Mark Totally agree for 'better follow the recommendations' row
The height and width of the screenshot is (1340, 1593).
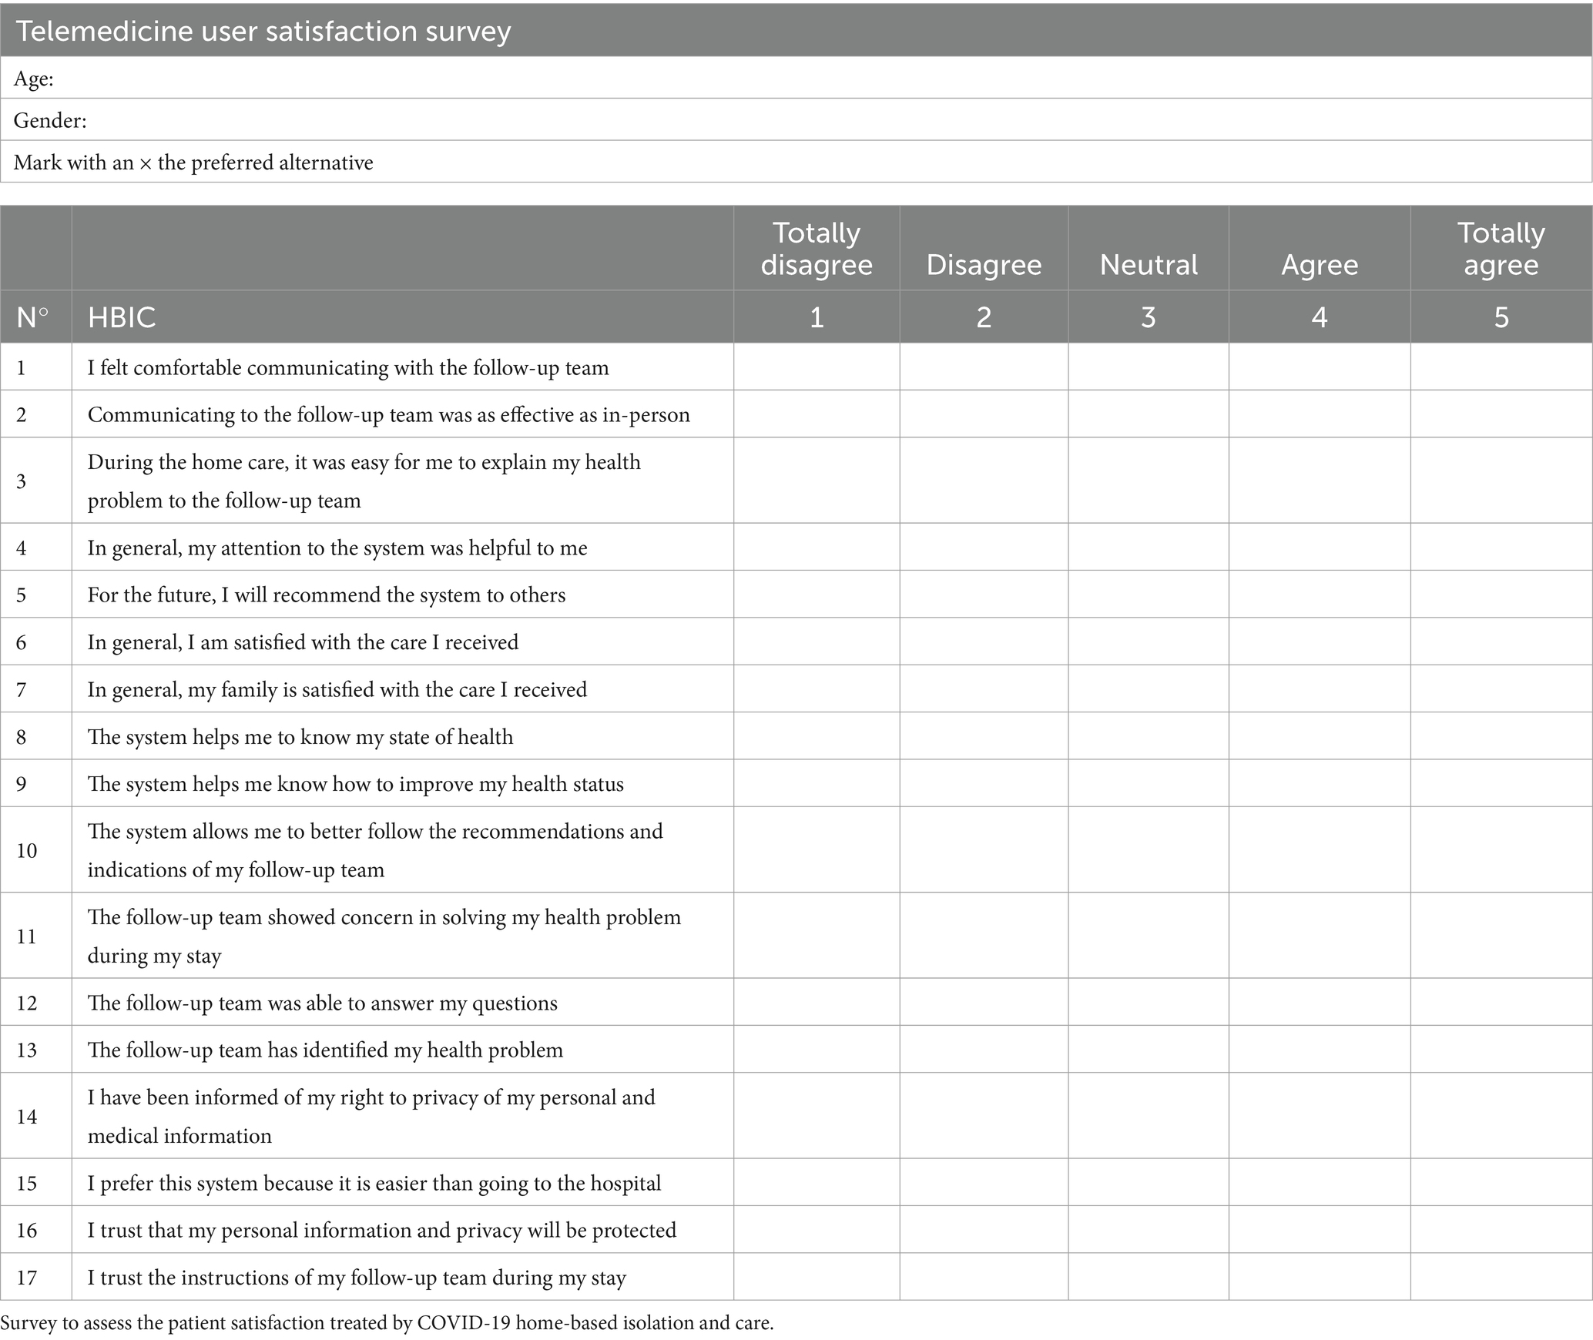pos(1501,850)
